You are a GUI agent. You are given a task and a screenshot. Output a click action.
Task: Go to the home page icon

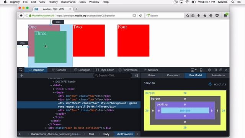coord(205,15)
